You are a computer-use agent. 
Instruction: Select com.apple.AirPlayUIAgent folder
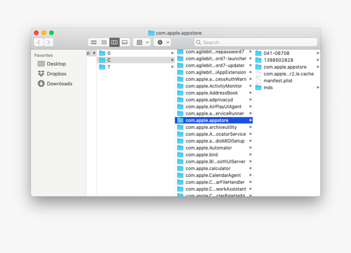pos(214,107)
